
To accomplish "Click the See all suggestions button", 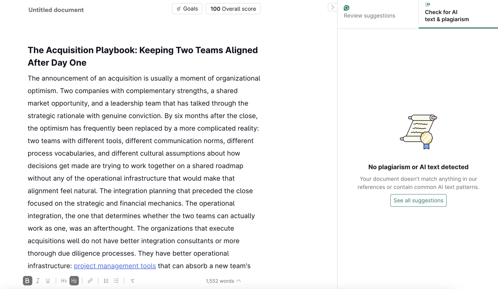I will [x=418, y=200].
